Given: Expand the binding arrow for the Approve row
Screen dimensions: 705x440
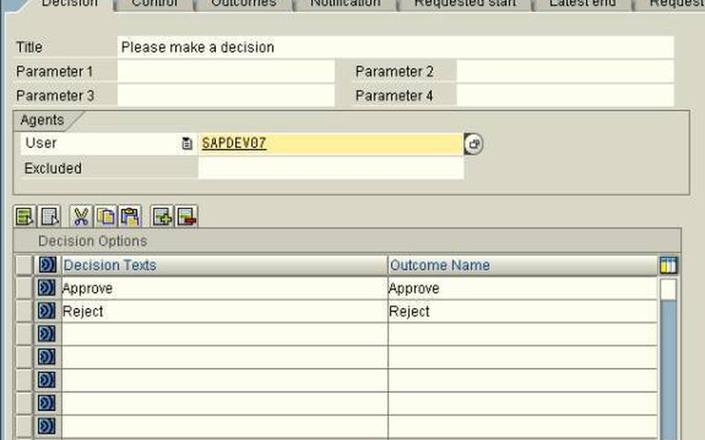Looking at the screenshot, I should 47,289.
